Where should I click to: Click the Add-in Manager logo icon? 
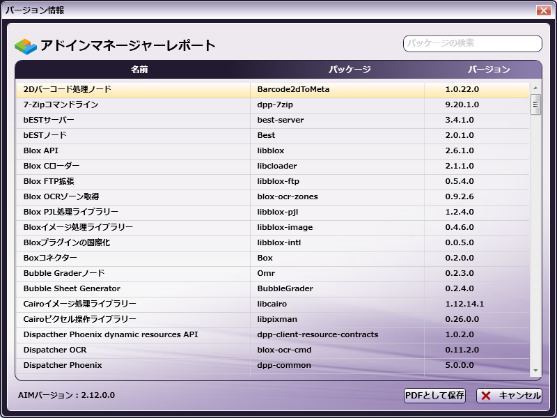25,46
